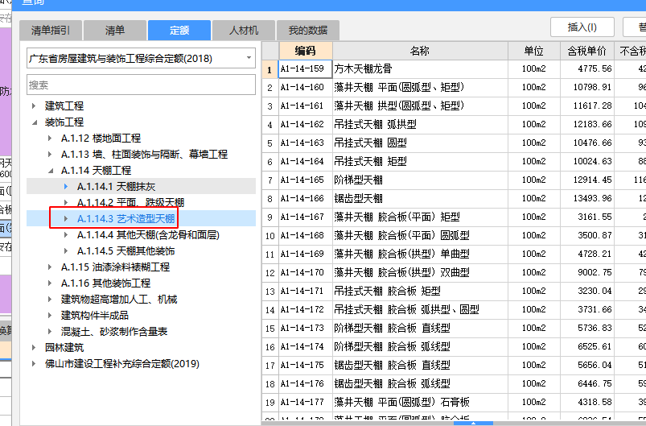
Task: Expand 建筑物超高增加人工、机械 arrow
Action: 50,299
